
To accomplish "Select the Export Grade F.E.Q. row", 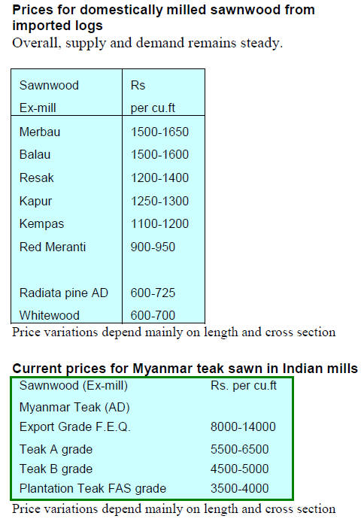I will click(152, 426).
